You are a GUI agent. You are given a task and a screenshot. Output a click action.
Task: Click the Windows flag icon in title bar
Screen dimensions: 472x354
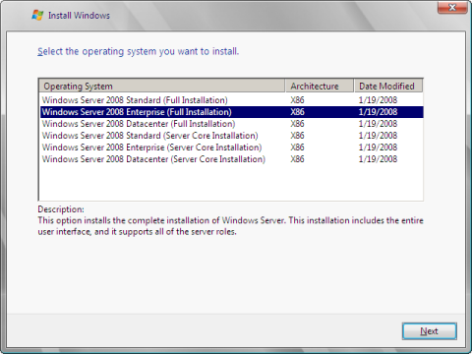point(37,15)
